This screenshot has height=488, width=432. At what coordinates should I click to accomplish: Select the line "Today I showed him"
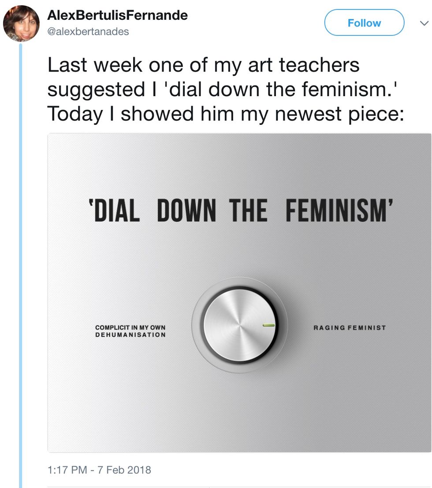225,114
